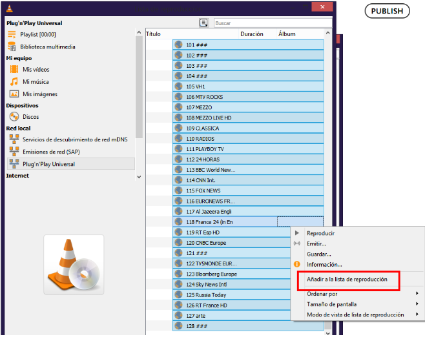Click the globe icon for 105 VH1

178,87
